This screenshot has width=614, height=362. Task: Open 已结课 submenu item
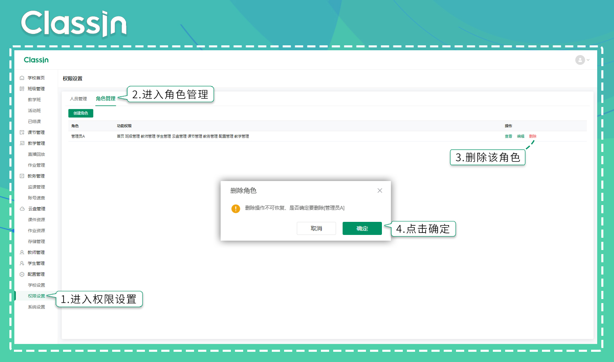[x=34, y=121]
